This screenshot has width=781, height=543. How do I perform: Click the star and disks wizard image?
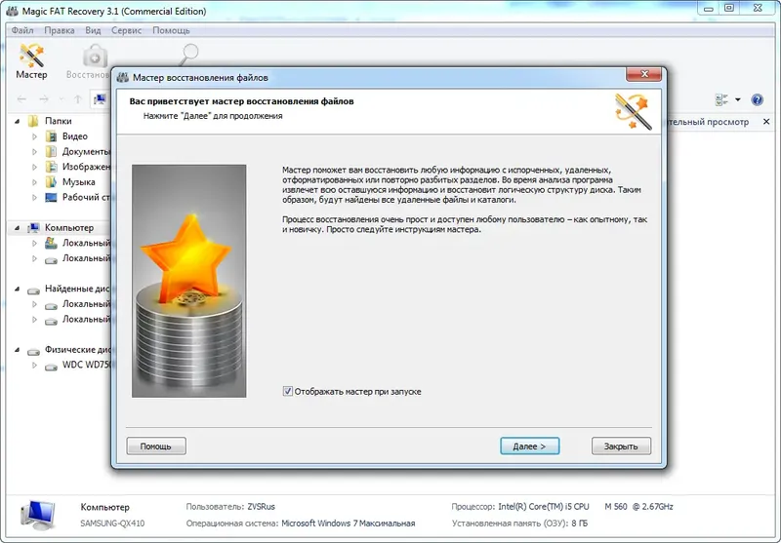click(188, 281)
